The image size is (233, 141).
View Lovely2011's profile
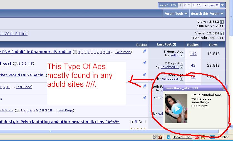pyautogui.click(x=170, y=67)
